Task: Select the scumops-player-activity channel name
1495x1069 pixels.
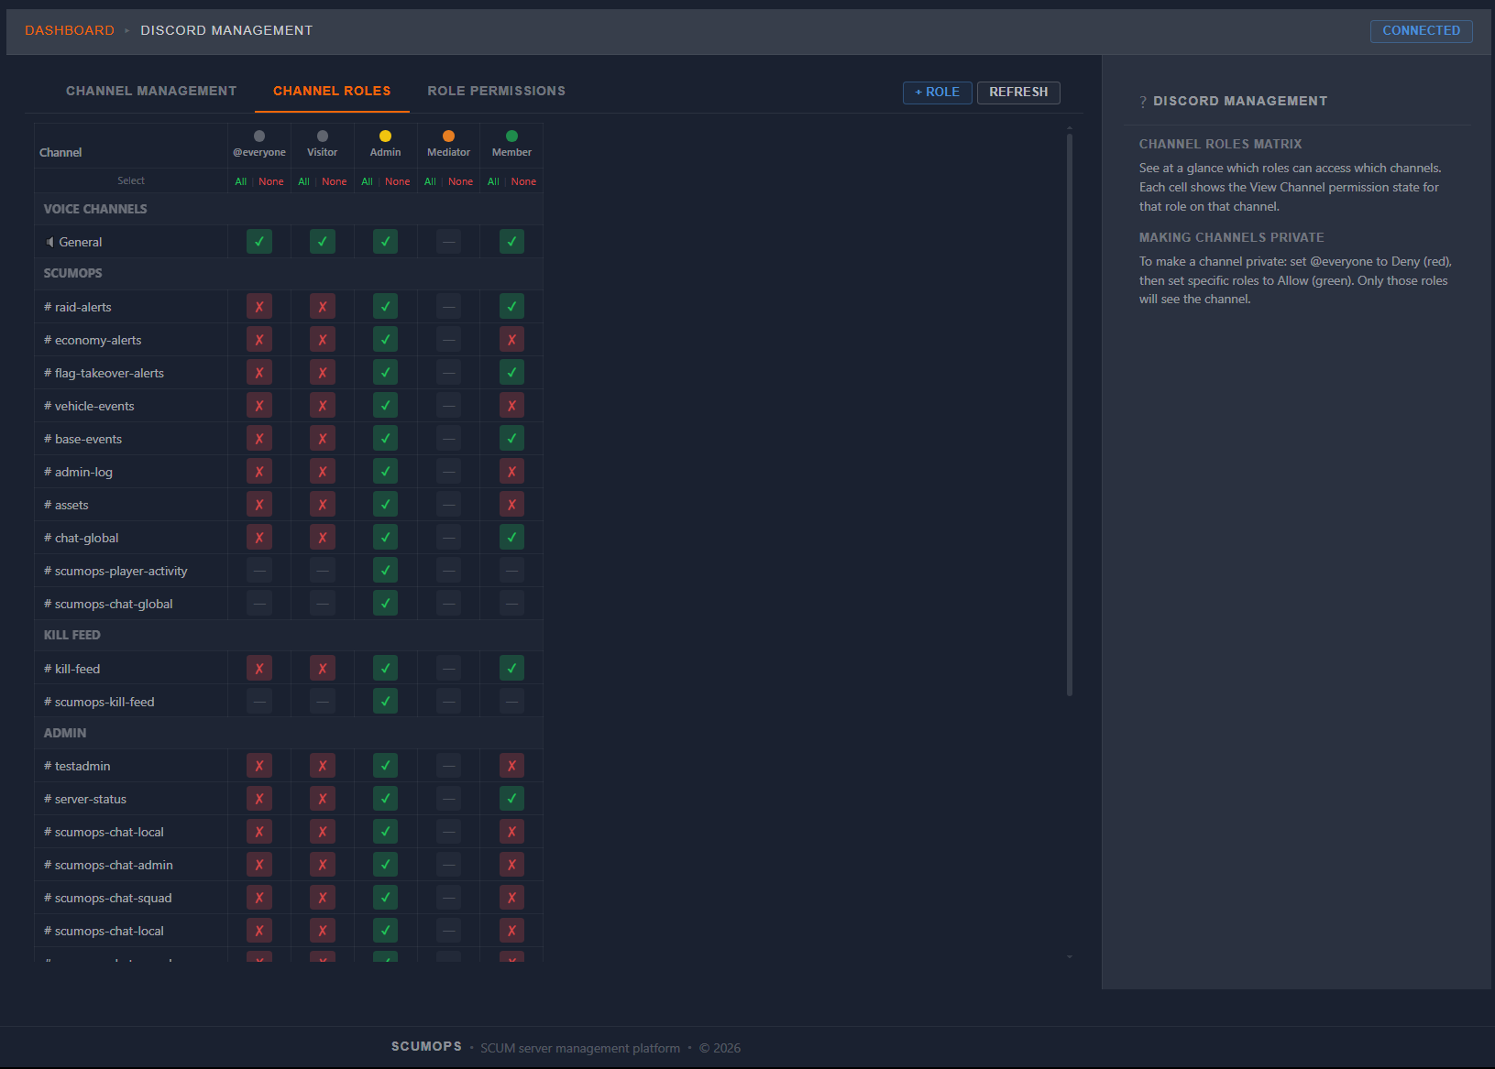Action: (121, 571)
